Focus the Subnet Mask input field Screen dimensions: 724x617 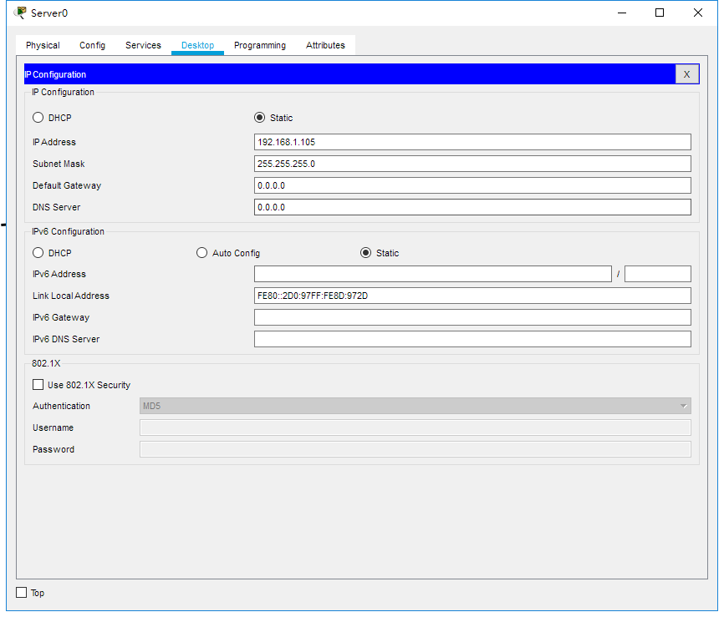point(472,164)
